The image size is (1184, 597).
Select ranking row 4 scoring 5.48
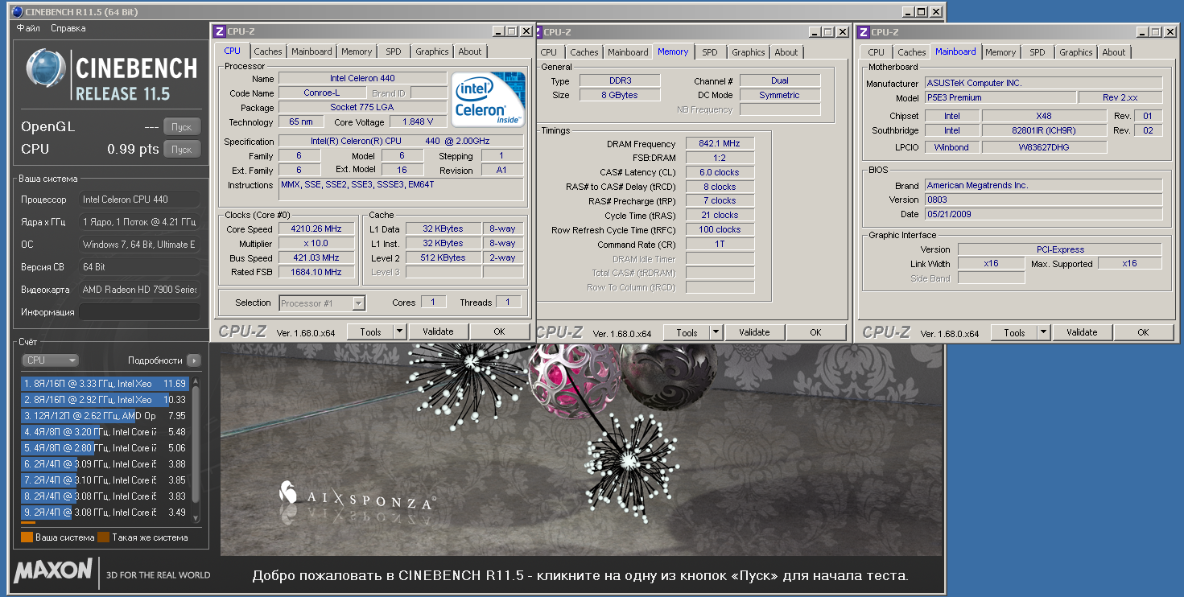click(x=105, y=432)
